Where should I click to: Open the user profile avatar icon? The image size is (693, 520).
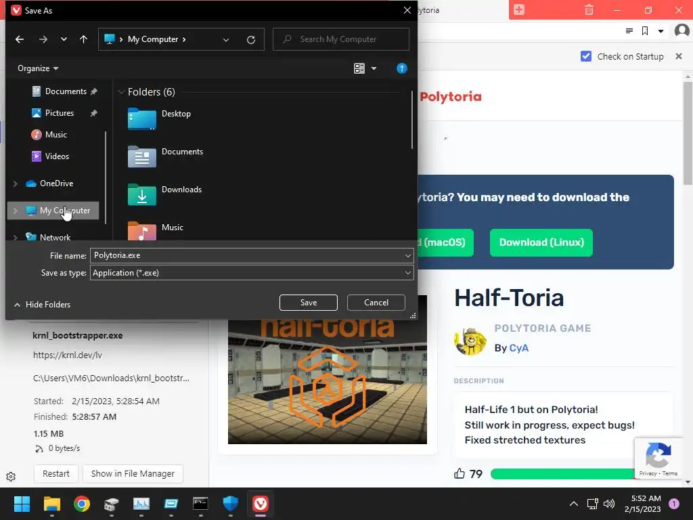click(682, 31)
